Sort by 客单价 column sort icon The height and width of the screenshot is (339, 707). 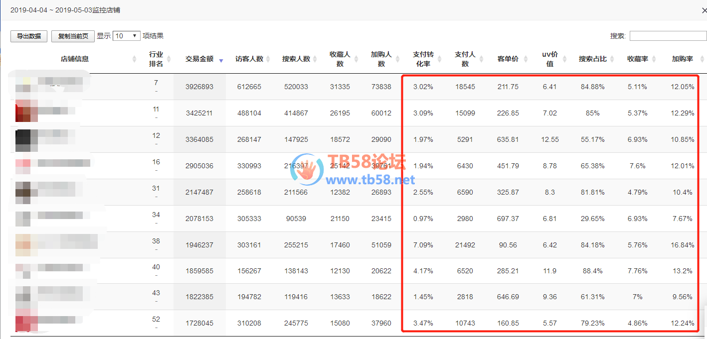[x=524, y=59]
